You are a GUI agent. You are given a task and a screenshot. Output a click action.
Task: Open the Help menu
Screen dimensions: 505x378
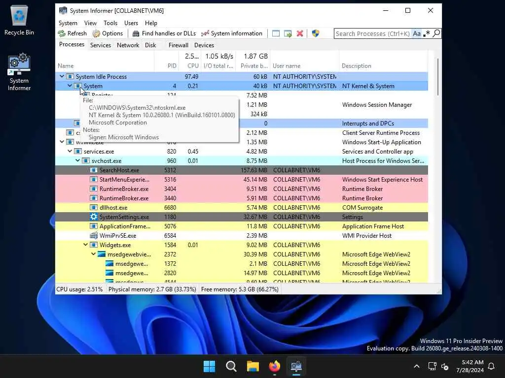click(151, 23)
